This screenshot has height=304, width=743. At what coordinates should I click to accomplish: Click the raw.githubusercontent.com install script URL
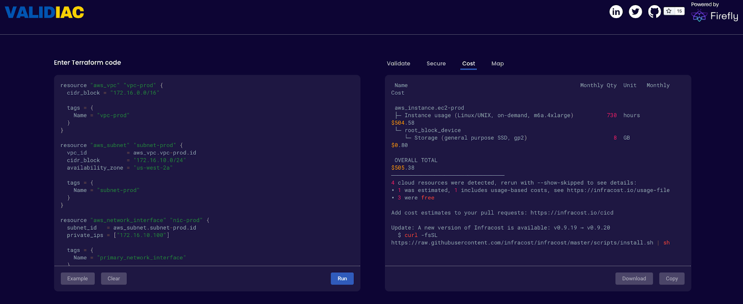click(x=522, y=243)
